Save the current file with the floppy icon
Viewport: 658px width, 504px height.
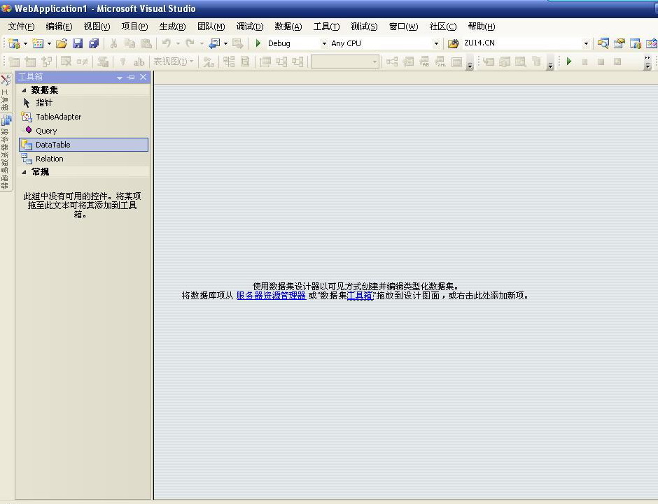tap(78, 43)
